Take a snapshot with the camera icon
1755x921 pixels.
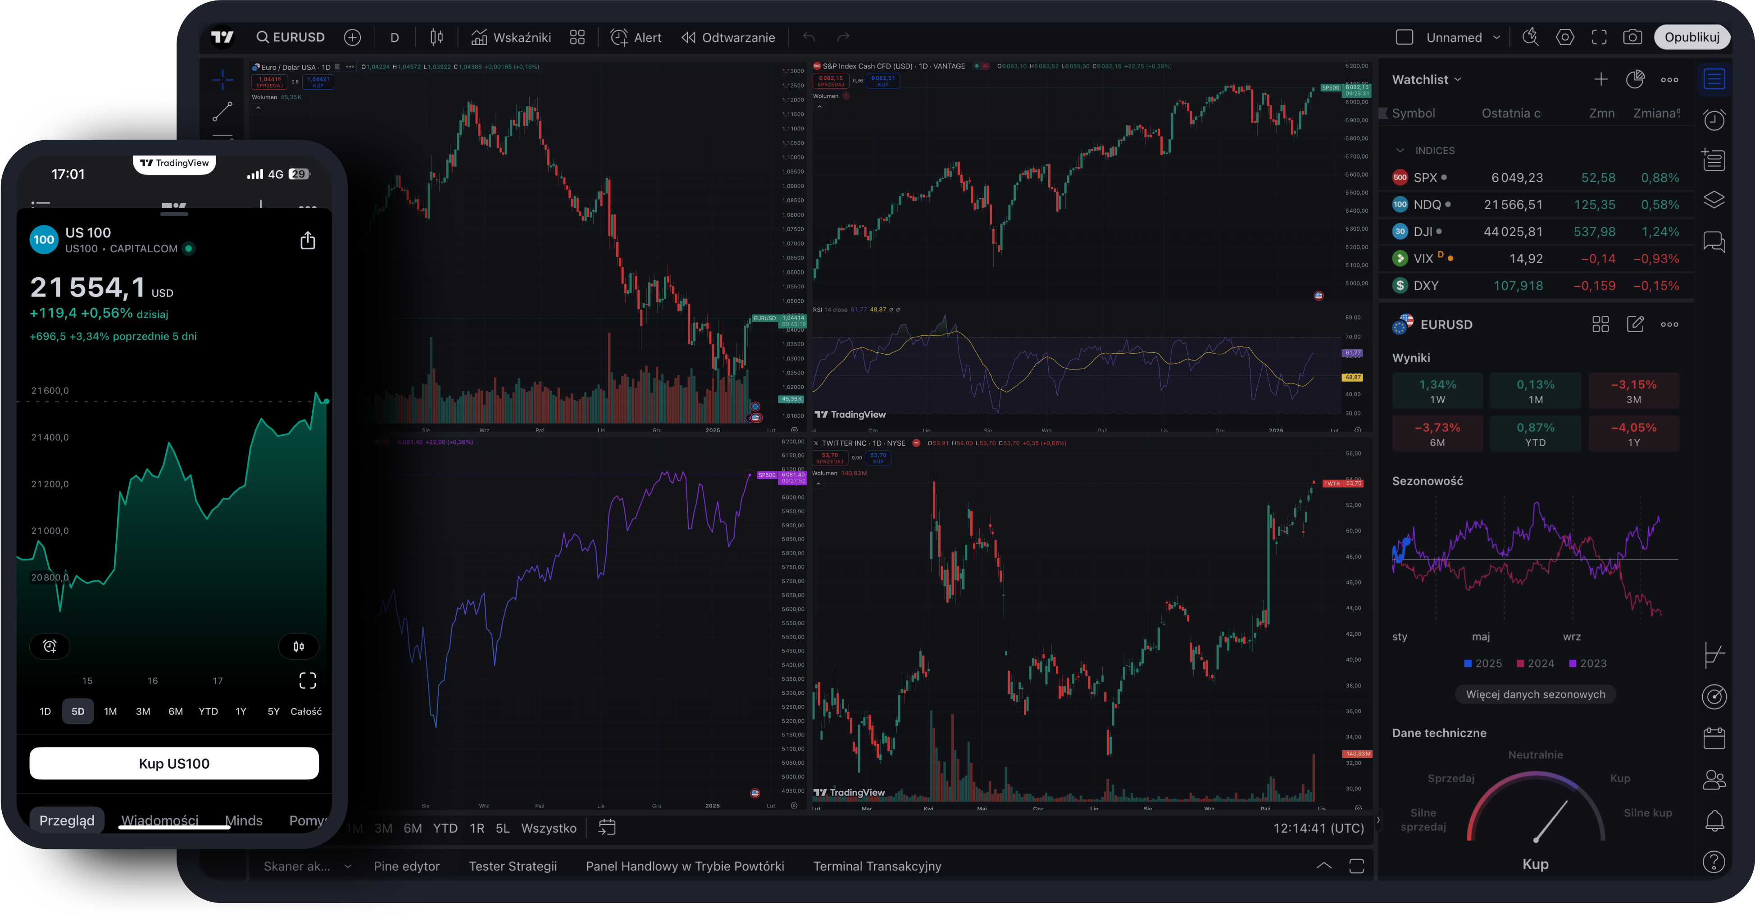coord(1633,37)
